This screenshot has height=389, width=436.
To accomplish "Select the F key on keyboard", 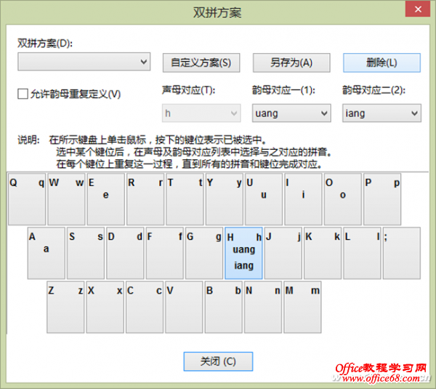I will pyautogui.click(x=165, y=253).
